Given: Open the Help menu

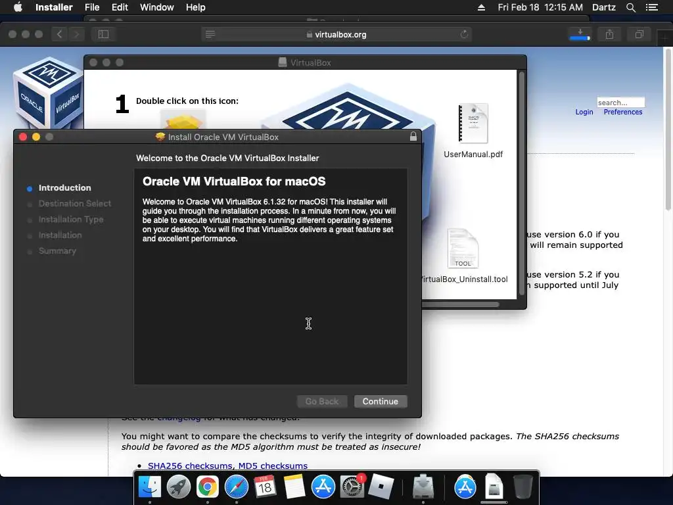Looking at the screenshot, I should click(x=195, y=7).
